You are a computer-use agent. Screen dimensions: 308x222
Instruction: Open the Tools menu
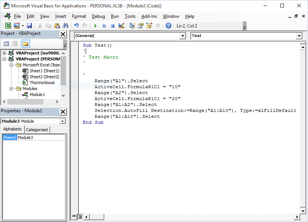pyautogui.click(x=130, y=16)
